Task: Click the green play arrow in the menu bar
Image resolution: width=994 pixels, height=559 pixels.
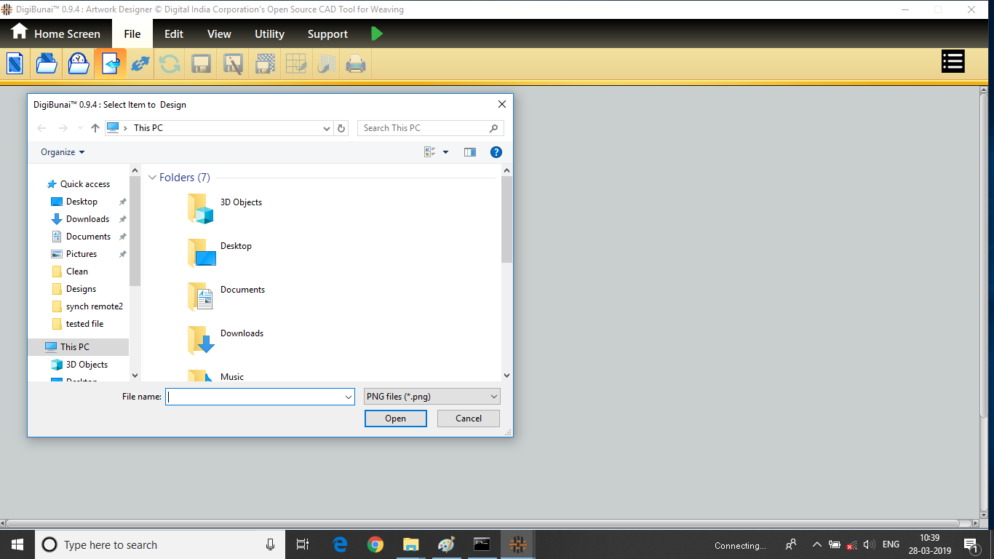Action: click(376, 33)
